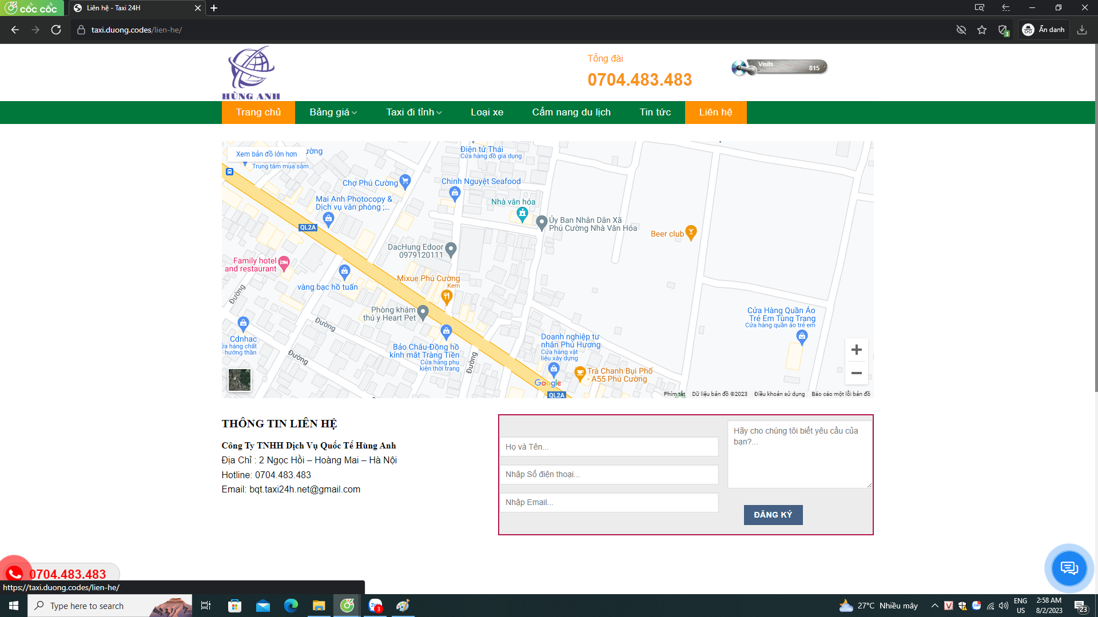Go to Trang chủ menu item
The width and height of the screenshot is (1098, 617).
coord(258,113)
